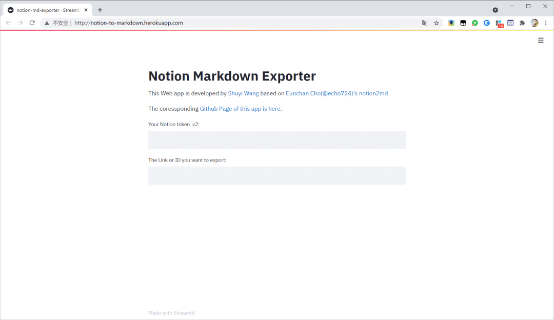This screenshot has width=554, height=320.
Task: Open Chrome three-dot menu
Action: point(546,23)
